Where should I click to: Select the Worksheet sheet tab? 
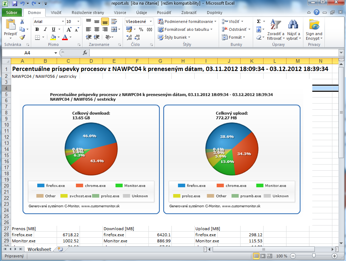[x=39, y=249]
